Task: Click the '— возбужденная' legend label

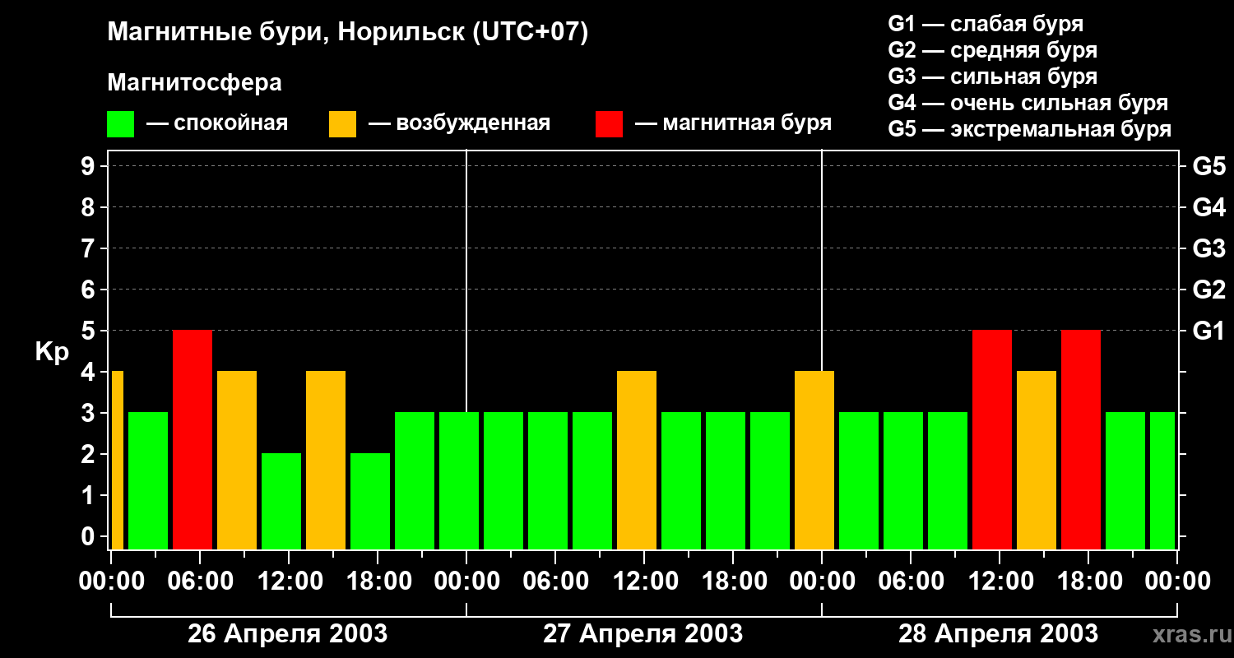Action: pos(459,124)
